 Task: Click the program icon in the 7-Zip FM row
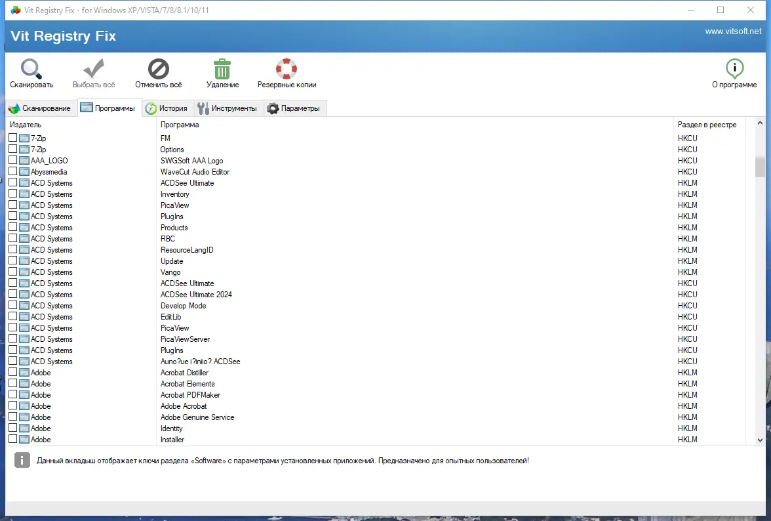(24, 138)
